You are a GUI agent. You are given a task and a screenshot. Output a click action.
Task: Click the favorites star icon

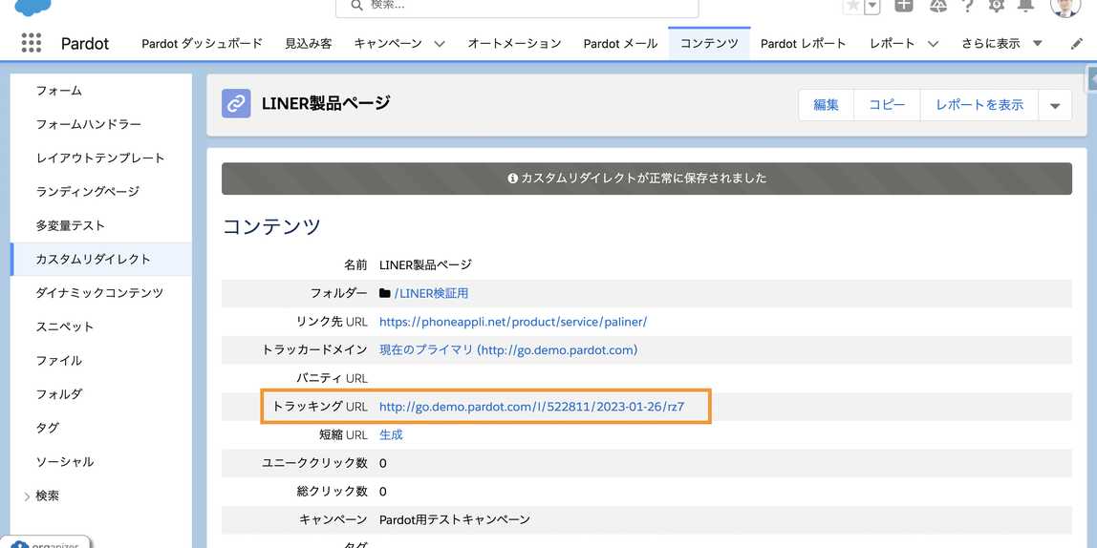click(852, 6)
